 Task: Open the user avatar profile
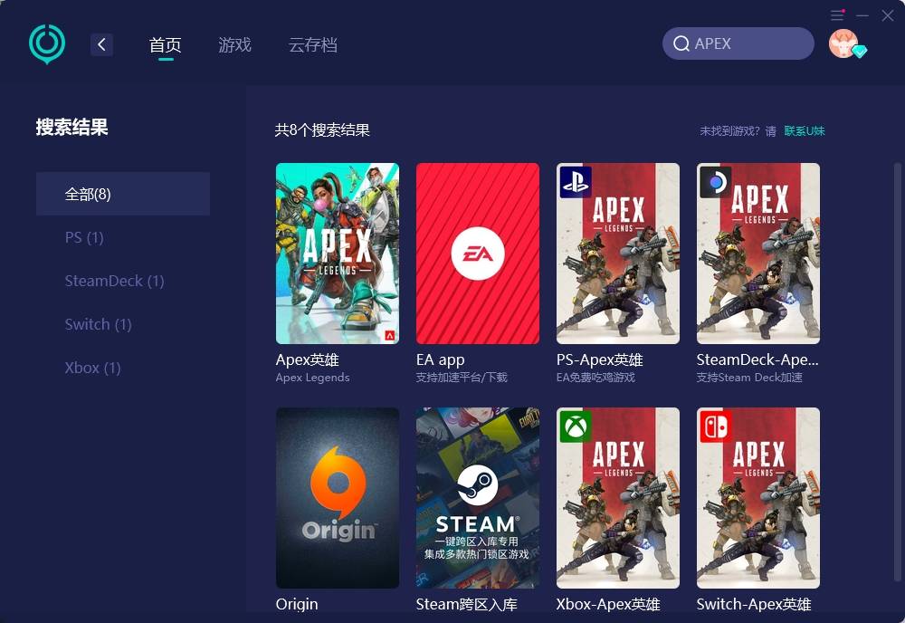click(x=843, y=43)
